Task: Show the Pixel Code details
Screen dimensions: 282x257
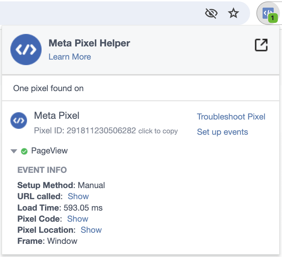Action: tap(78, 219)
